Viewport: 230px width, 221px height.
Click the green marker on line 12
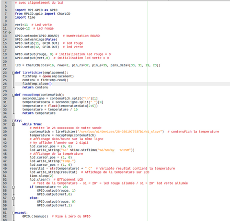click(10, 32)
